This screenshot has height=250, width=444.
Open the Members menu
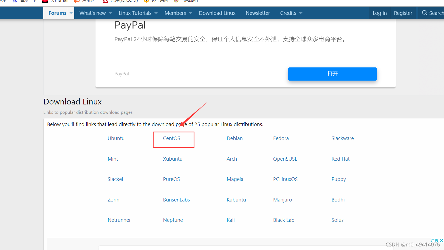pos(175,13)
